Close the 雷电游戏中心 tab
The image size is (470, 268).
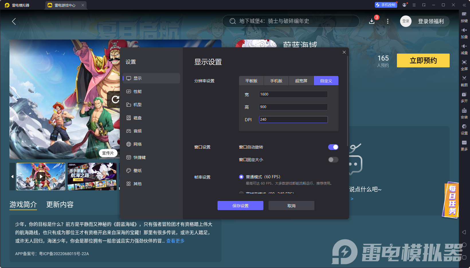coord(83,5)
